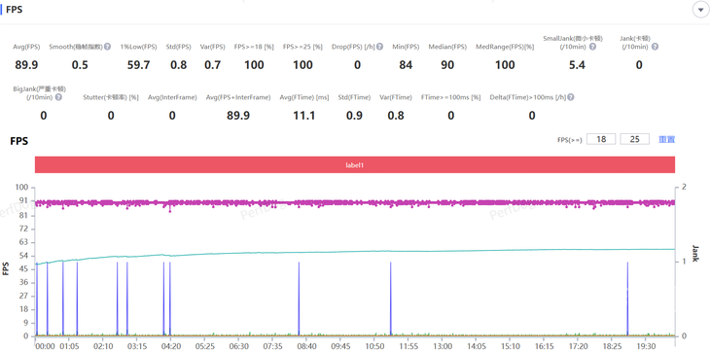
Task: Open help icon beside BigJank label
Action: [58, 97]
